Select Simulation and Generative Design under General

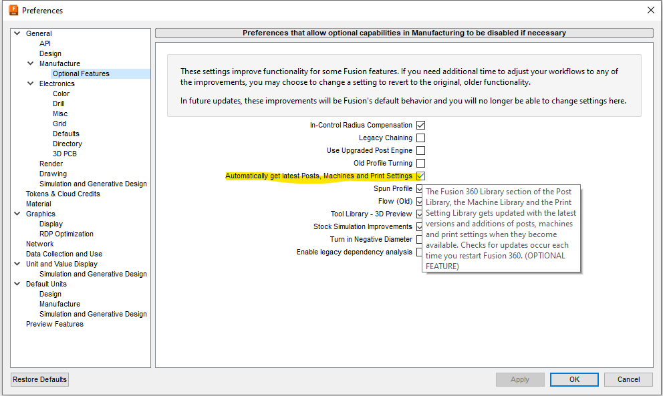[93, 184]
